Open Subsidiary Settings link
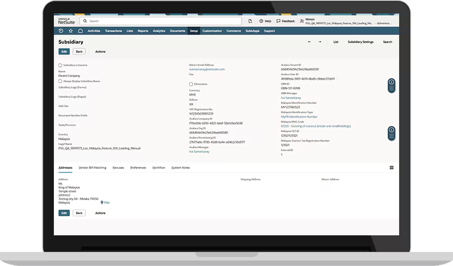The width and height of the screenshot is (453, 266). (360, 42)
